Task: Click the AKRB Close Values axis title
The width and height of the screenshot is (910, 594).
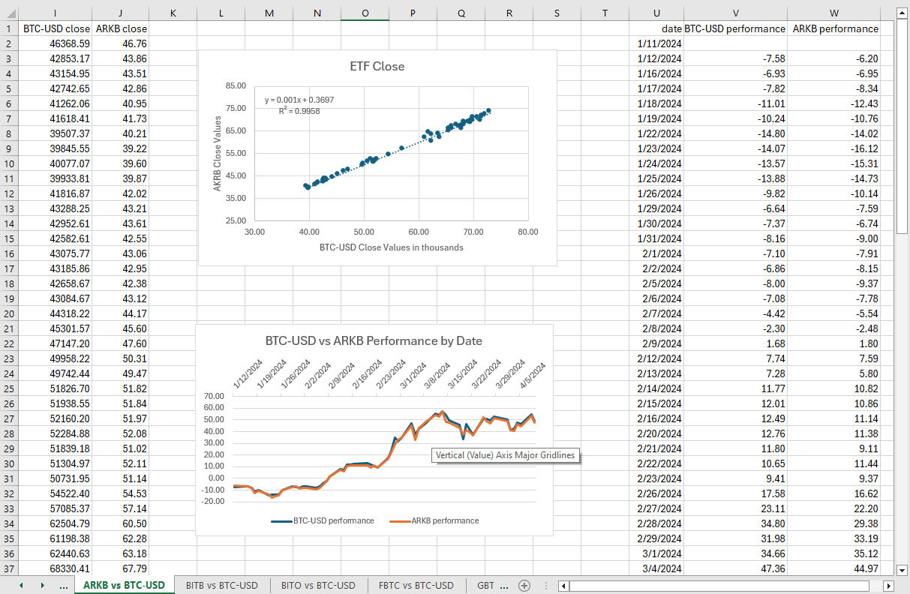Action: (x=217, y=153)
